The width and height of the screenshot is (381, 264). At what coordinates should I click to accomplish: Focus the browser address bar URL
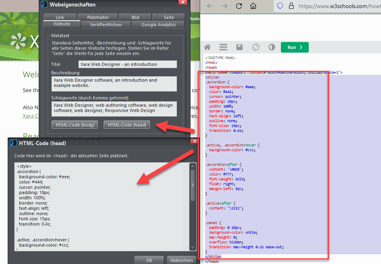point(339,6)
